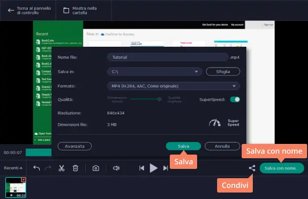The image size is (308, 199).
Task: Click the teal timeline progress bar
Action: (x=38, y=152)
